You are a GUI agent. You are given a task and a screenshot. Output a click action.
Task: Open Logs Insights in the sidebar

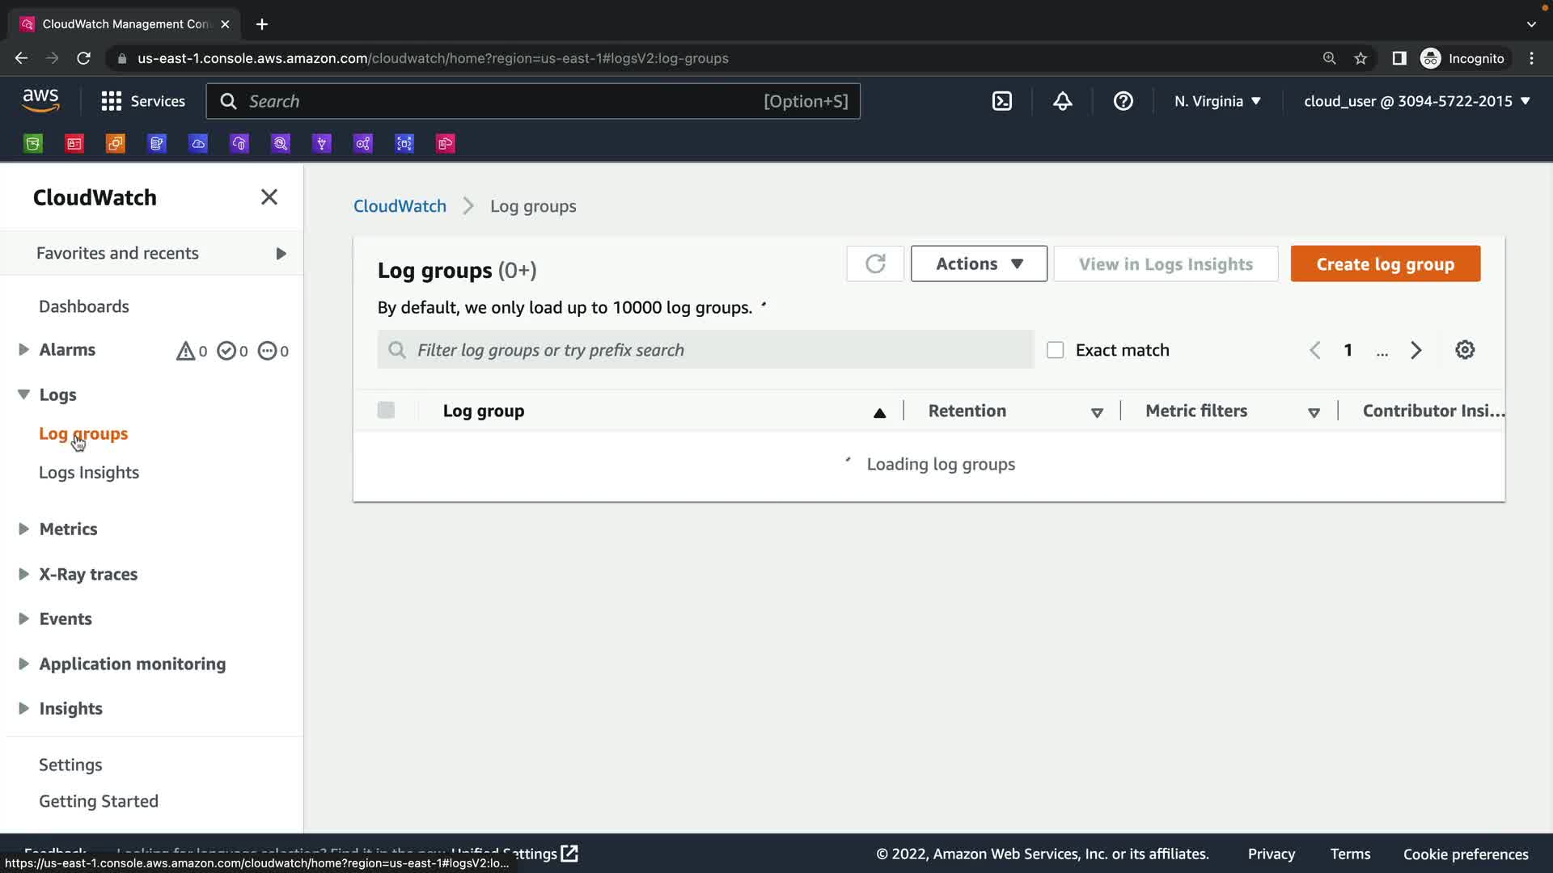click(x=89, y=472)
